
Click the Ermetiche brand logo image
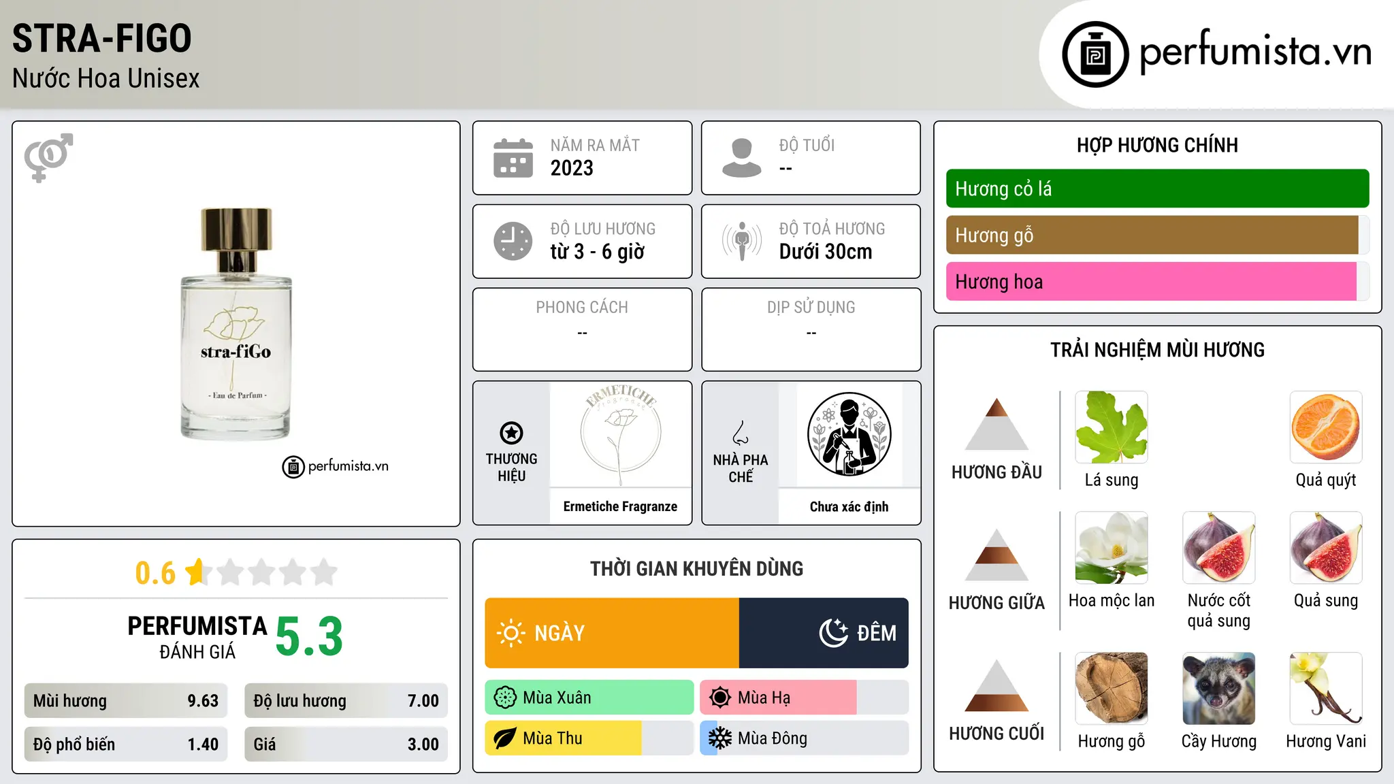620,434
